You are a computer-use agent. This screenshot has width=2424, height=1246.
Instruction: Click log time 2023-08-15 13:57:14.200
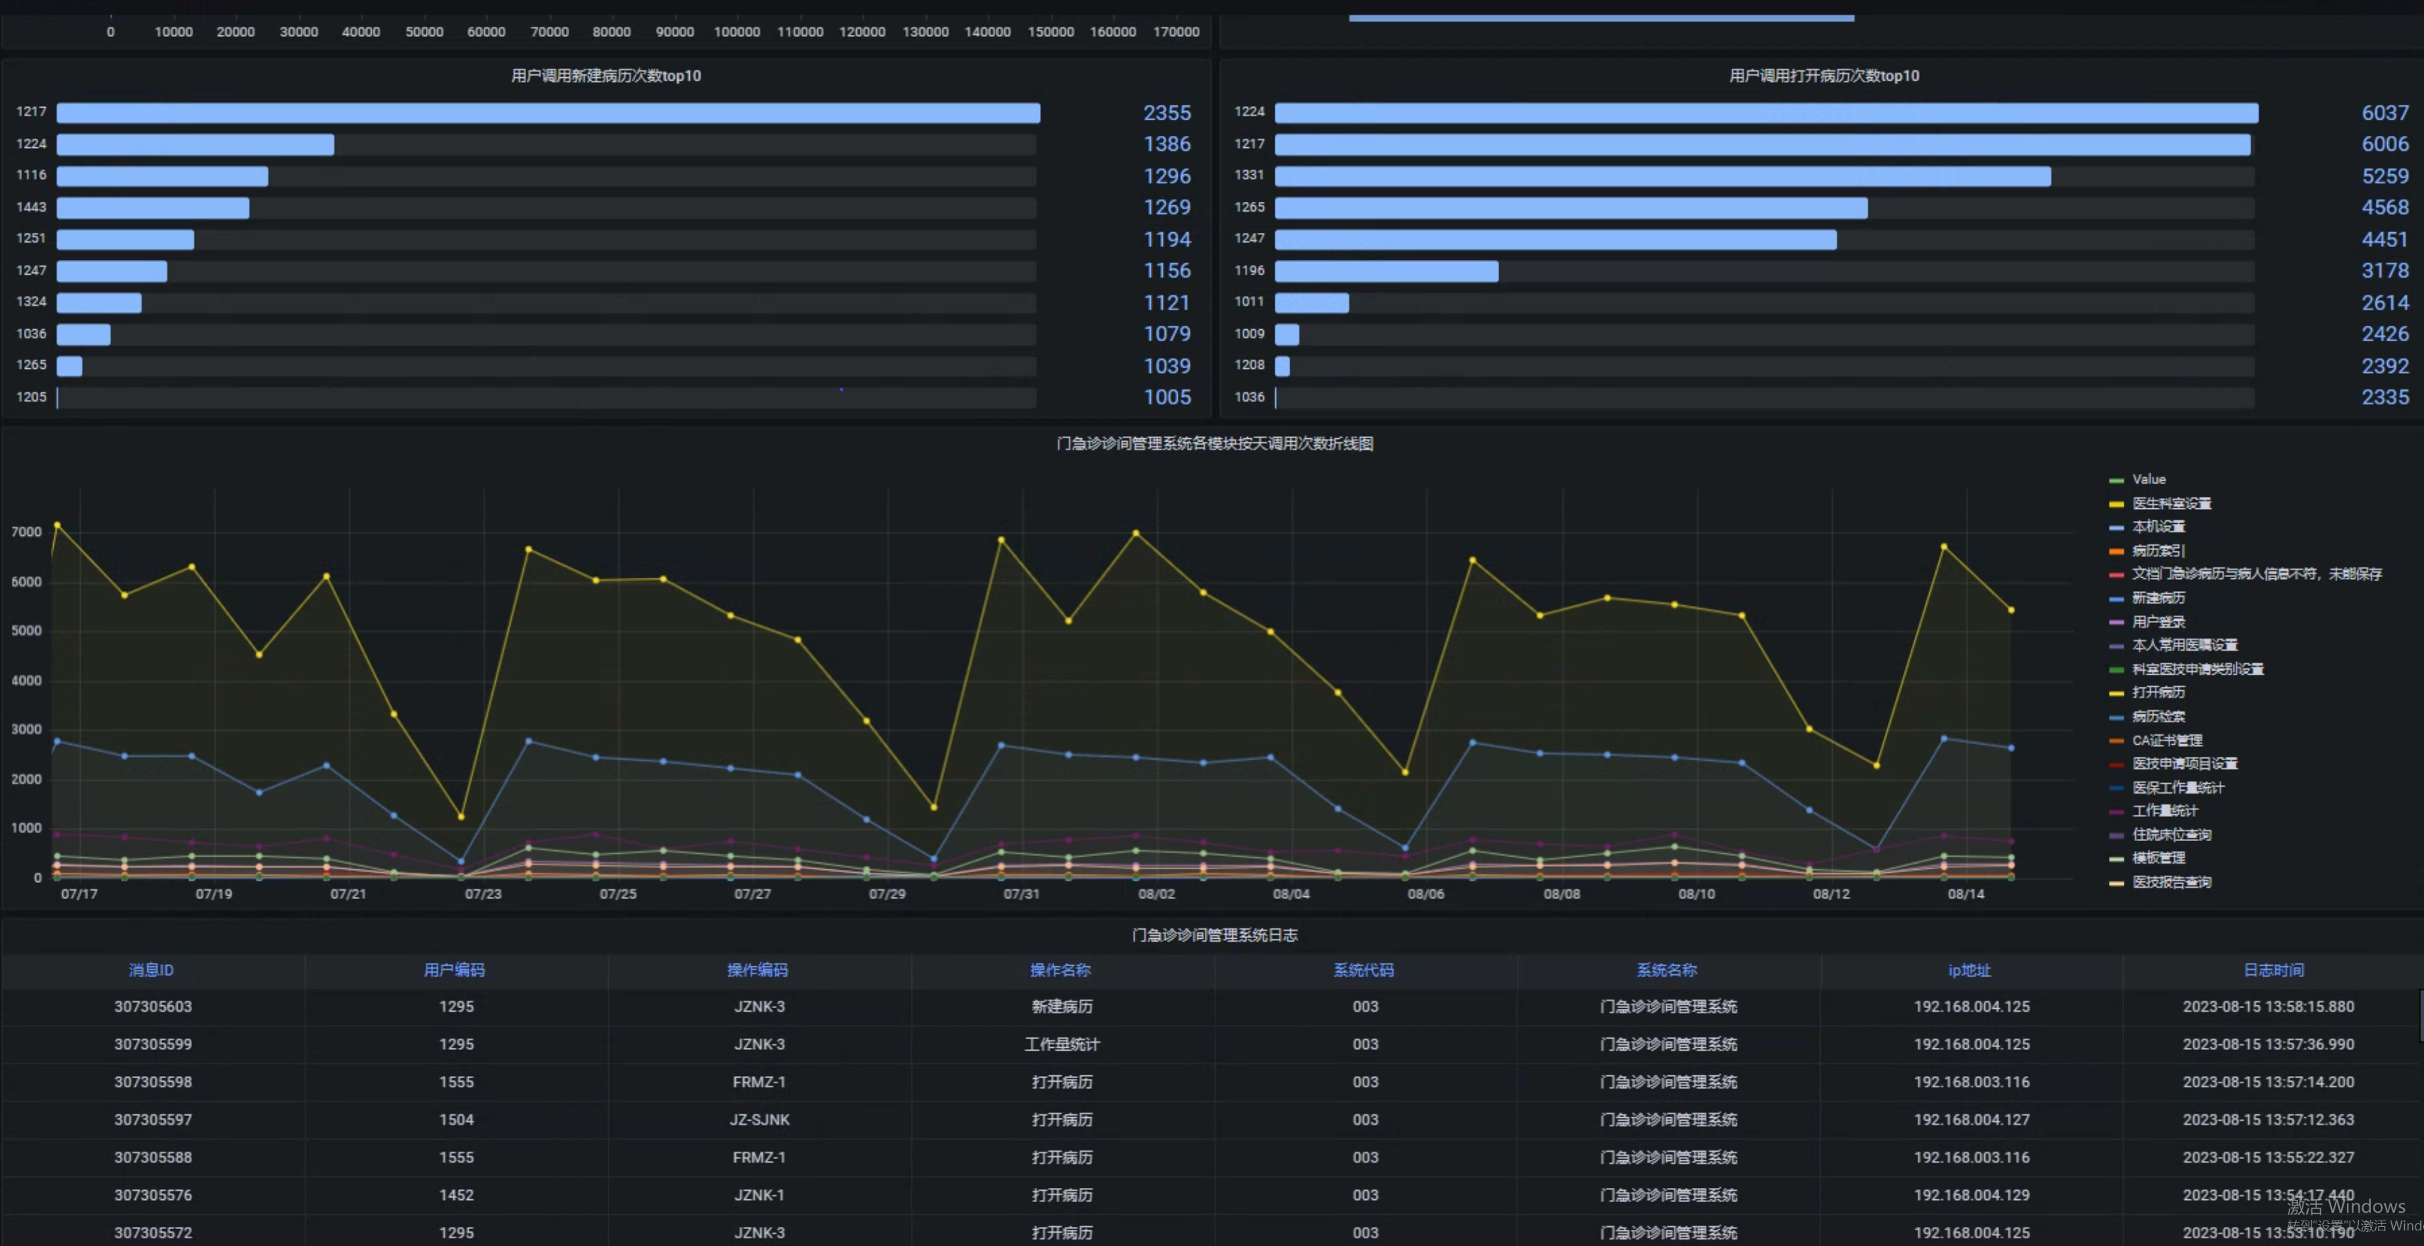pyautogui.click(x=2269, y=1082)
